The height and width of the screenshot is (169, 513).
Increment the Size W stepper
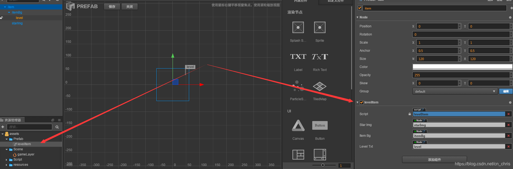click(x=459, y=57)
